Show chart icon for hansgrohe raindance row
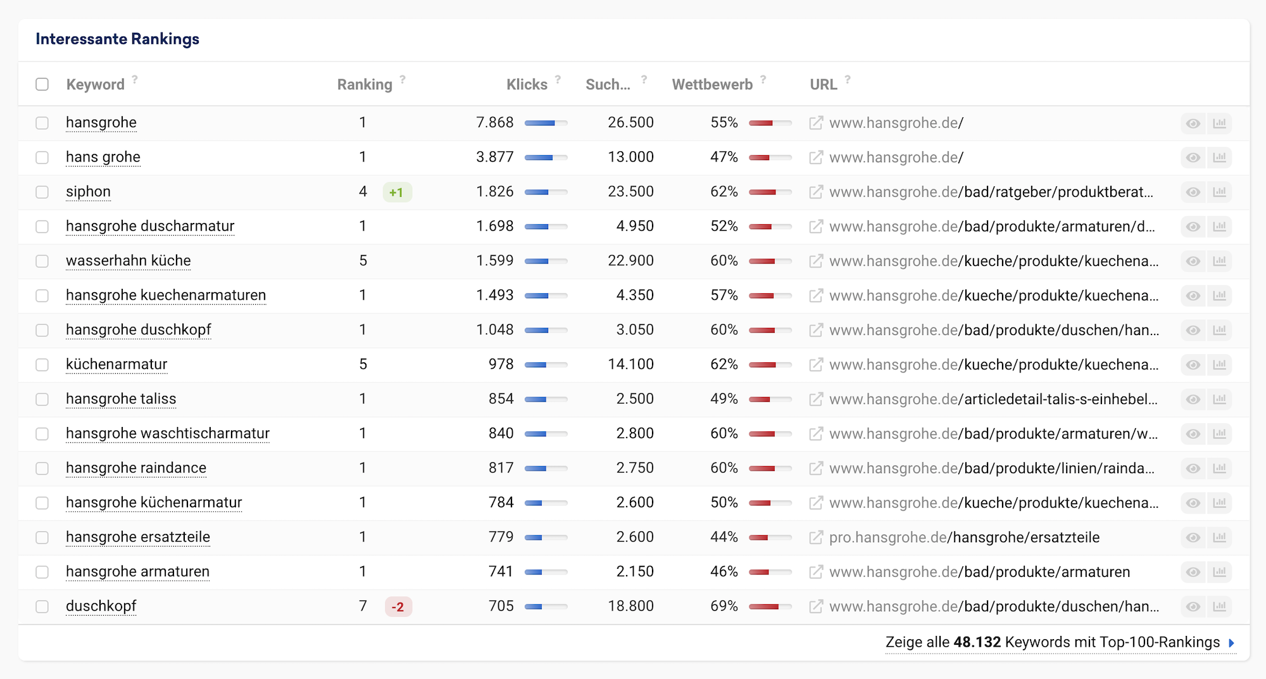1266x679 pixels. (1219, 468)
